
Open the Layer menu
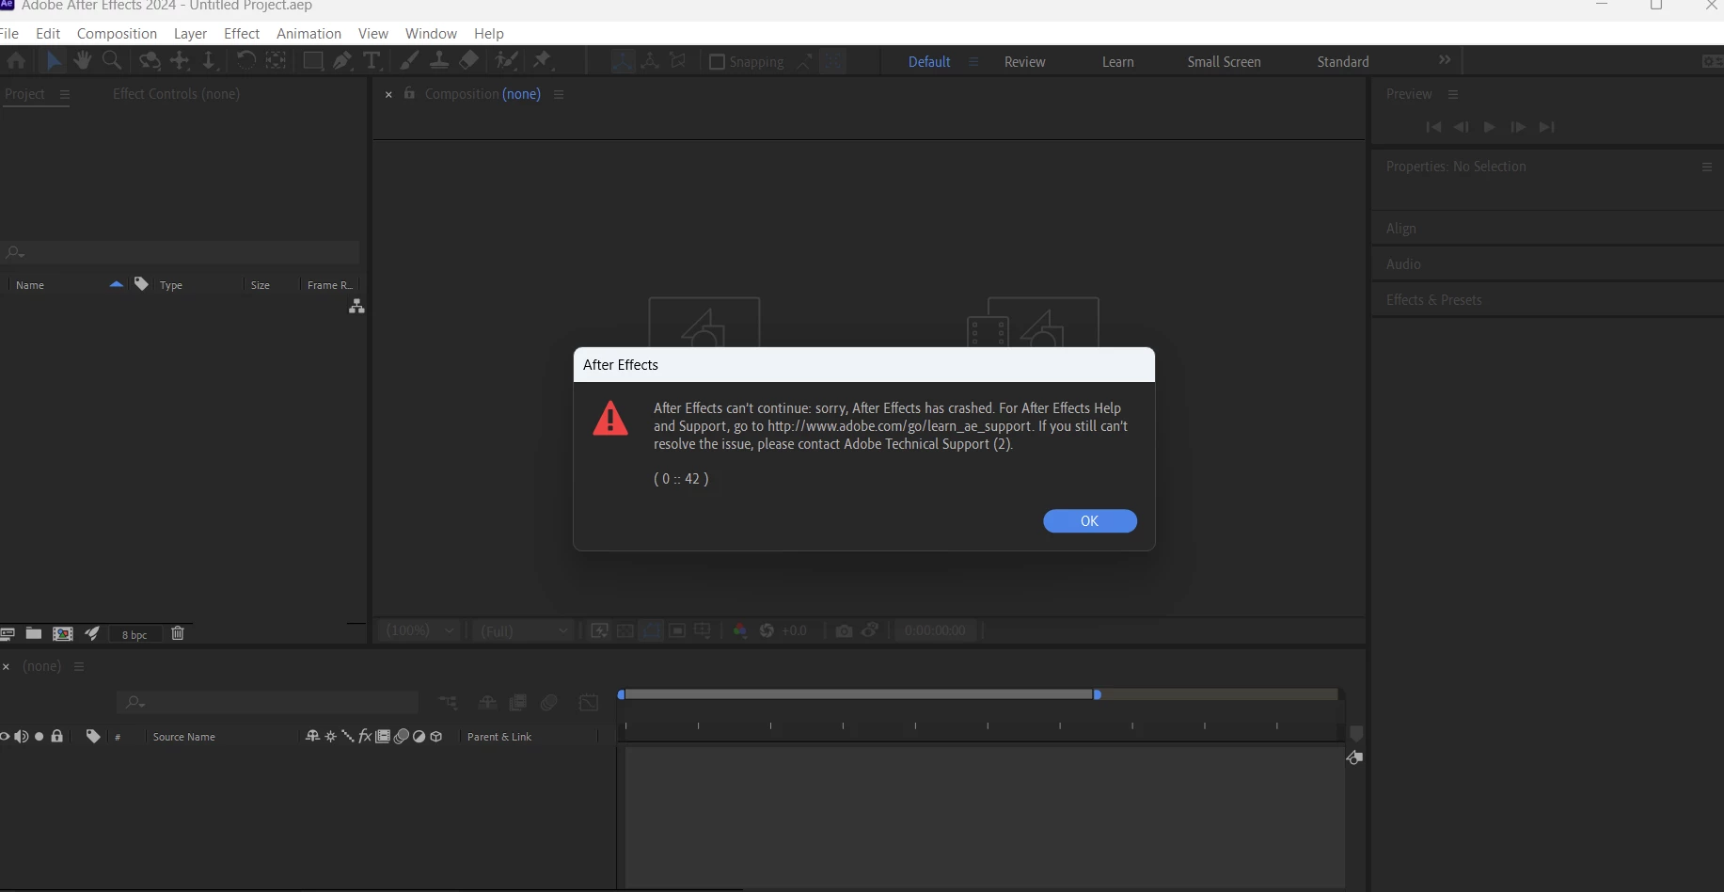point(190,33)
